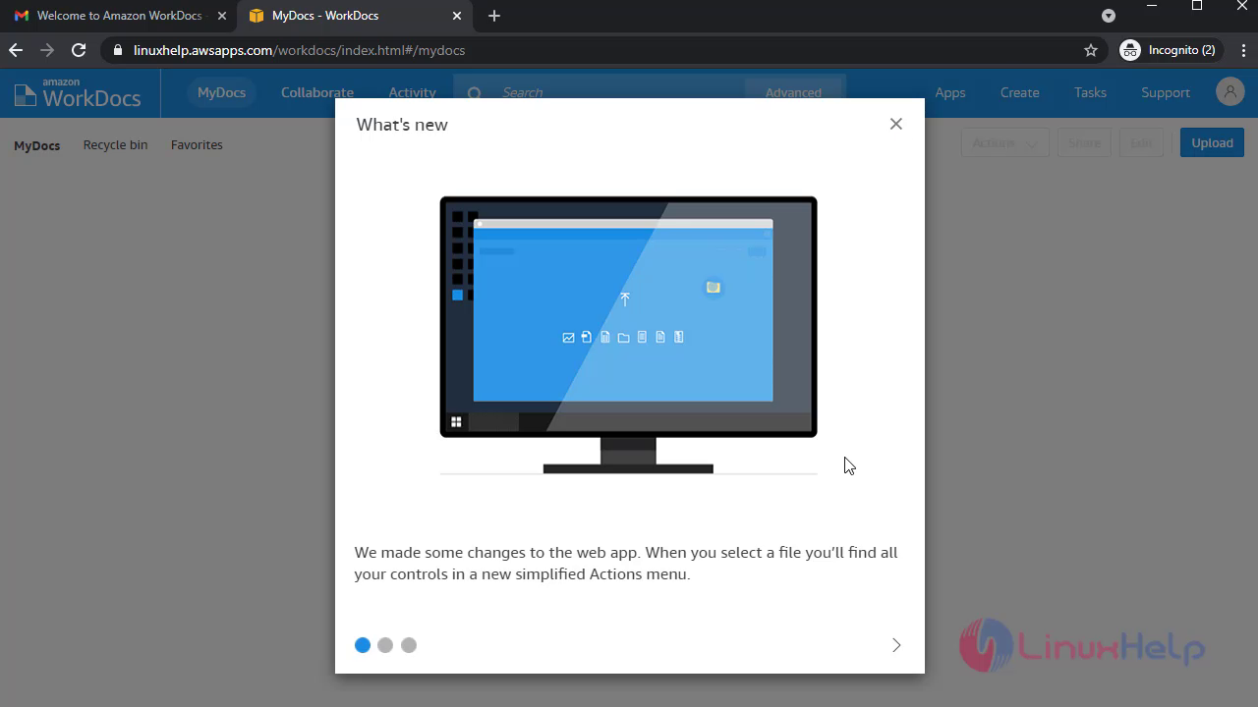This screenshot has height=707, width=1258.
Task: Click the Gmail favicon on first tab
Action: coord(22,16)
